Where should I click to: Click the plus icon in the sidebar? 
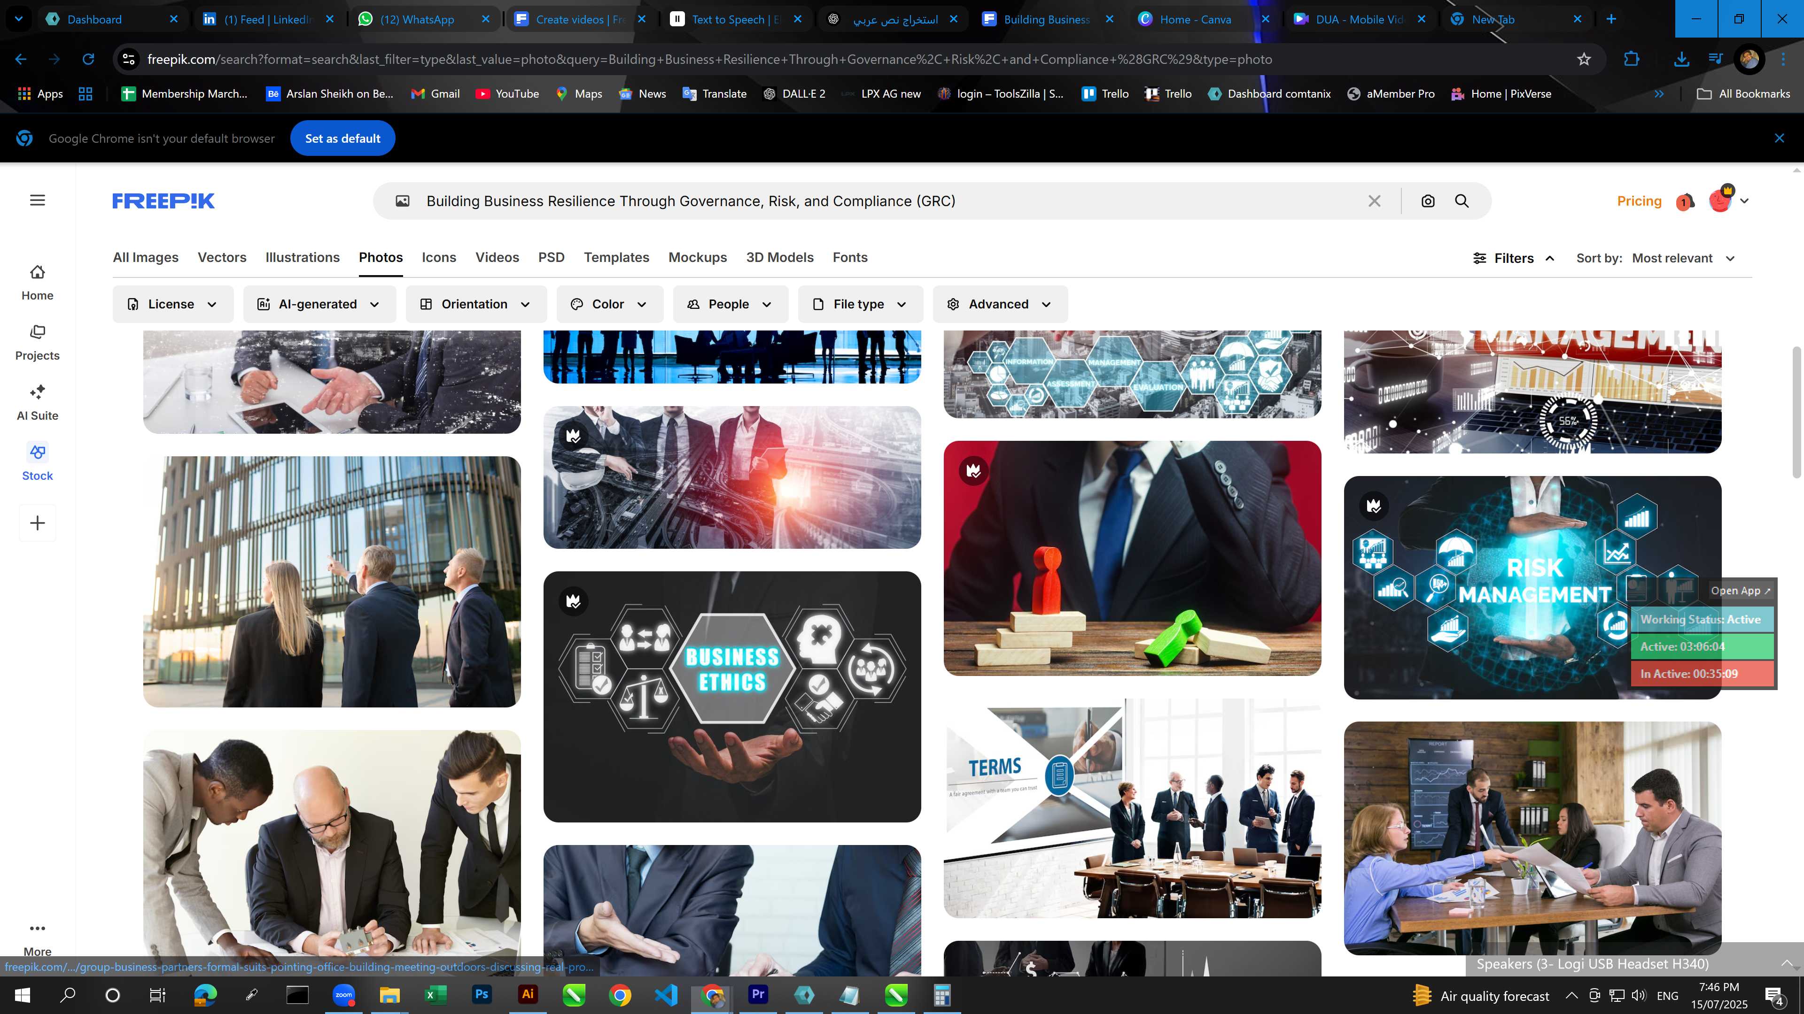coord(37,523)
